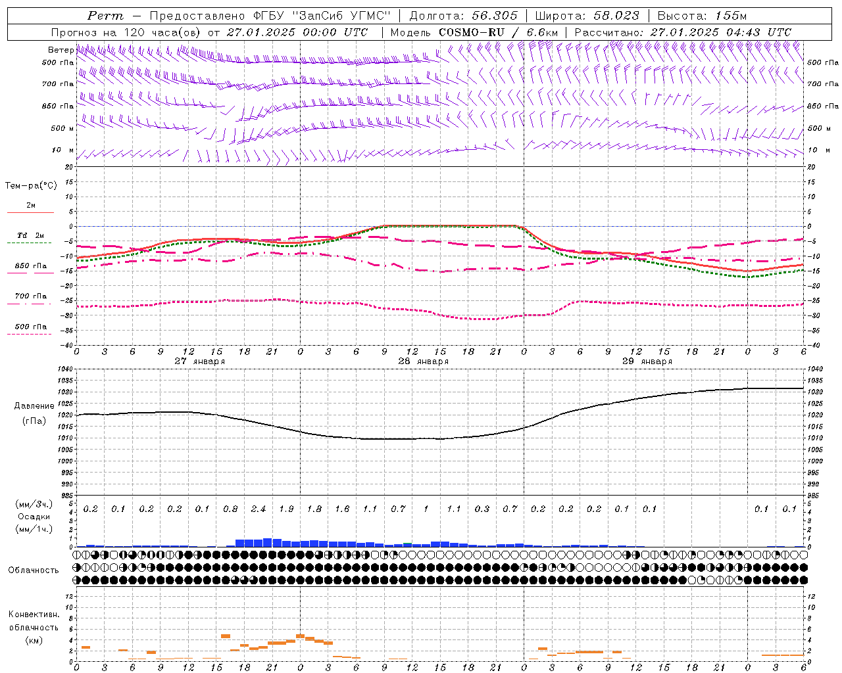Viewport: 842px width, 673px height.
Task: Click the "Высота: 155м" value
Action: [703, 16]
